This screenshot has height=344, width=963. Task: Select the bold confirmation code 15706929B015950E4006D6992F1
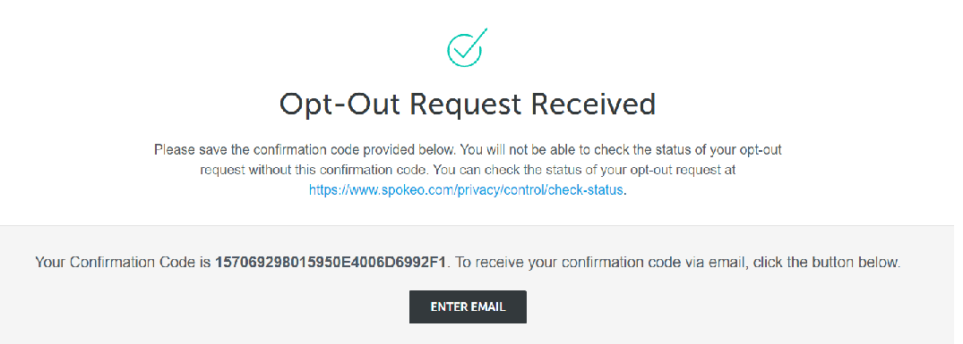pyautogui.click(x=332, y=263)
